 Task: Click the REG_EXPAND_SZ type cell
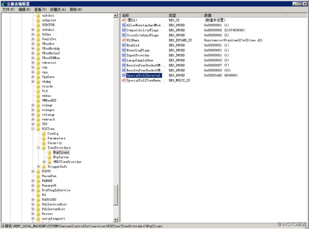(x=180, y=40)
